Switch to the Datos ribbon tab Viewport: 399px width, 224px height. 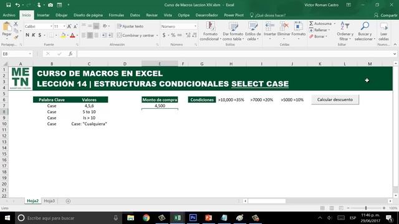(135, 15)
